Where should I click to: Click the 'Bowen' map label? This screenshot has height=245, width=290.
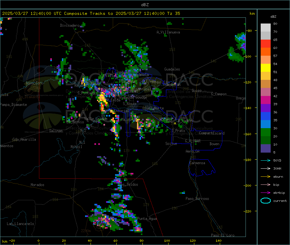215,144
